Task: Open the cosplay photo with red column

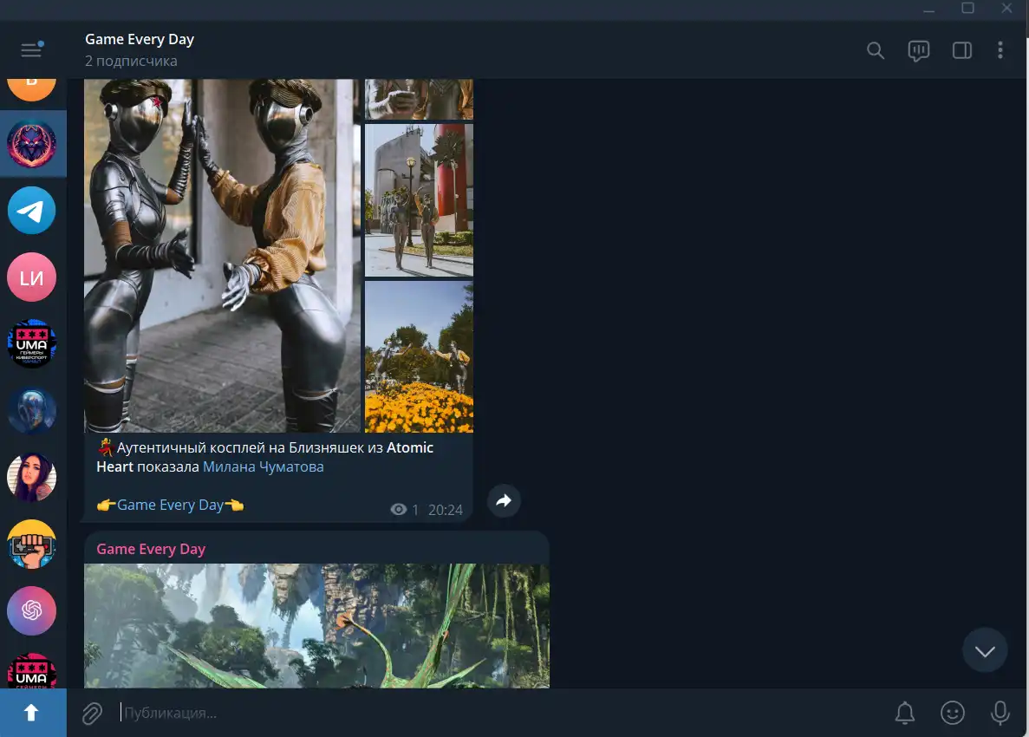Action: (x=419, y=200)
